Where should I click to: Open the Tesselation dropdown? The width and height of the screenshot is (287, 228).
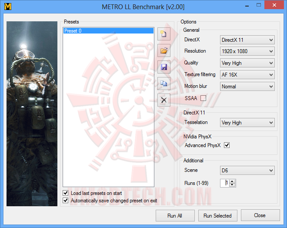[x=247, y=123]
